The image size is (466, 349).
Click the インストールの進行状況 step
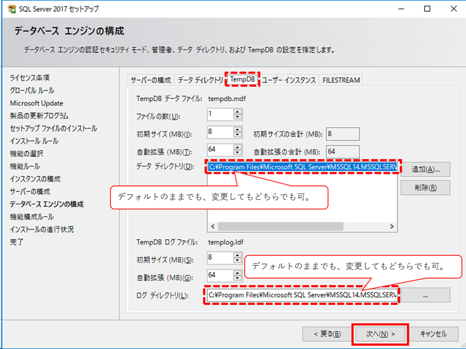tap(42, 229)
